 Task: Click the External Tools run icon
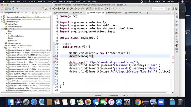pos(63,9)
